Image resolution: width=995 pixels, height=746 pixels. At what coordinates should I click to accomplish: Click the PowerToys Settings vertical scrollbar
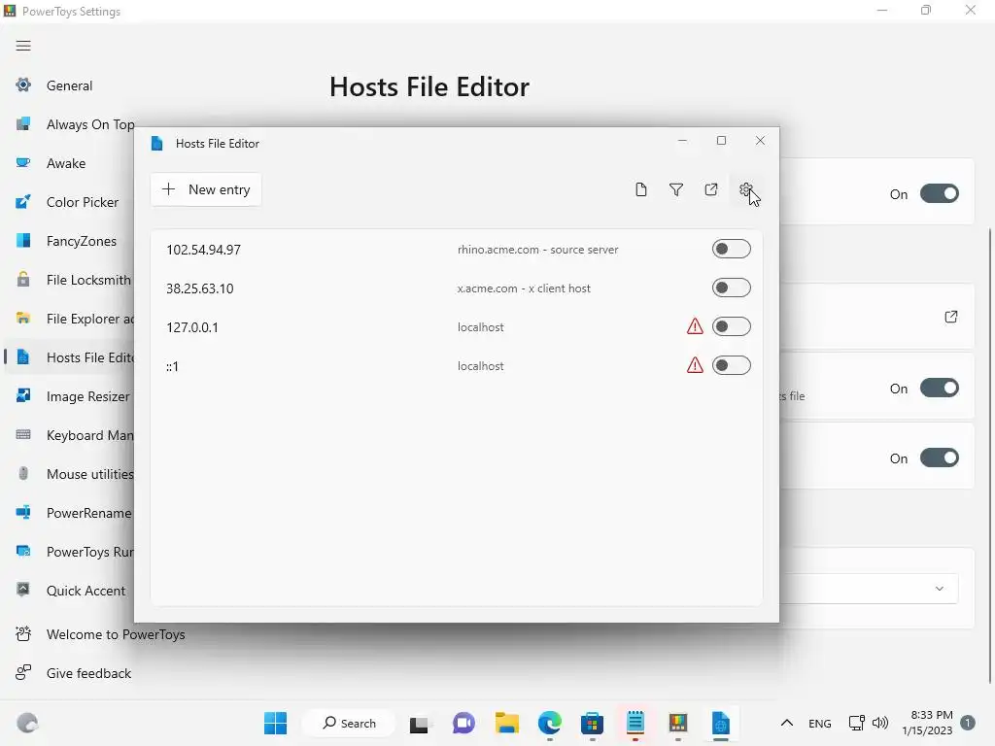pyautogui.click(x=990, y=456)
